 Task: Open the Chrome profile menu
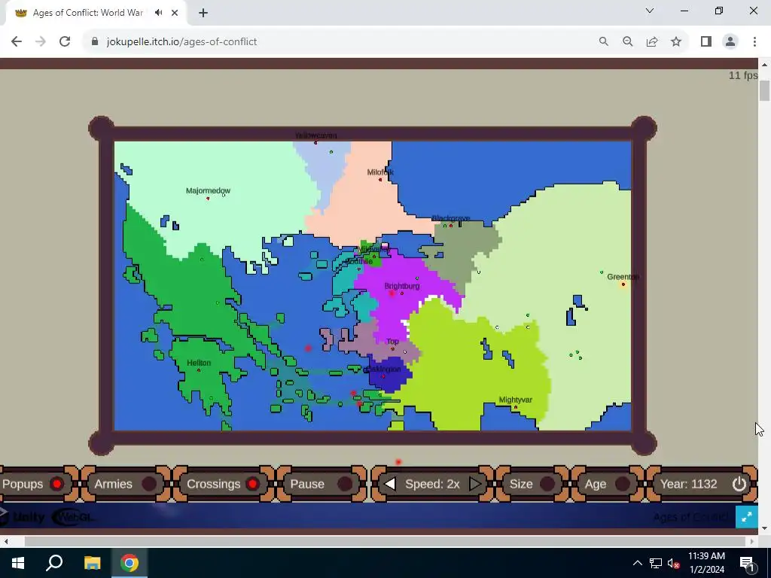[730, 42]
